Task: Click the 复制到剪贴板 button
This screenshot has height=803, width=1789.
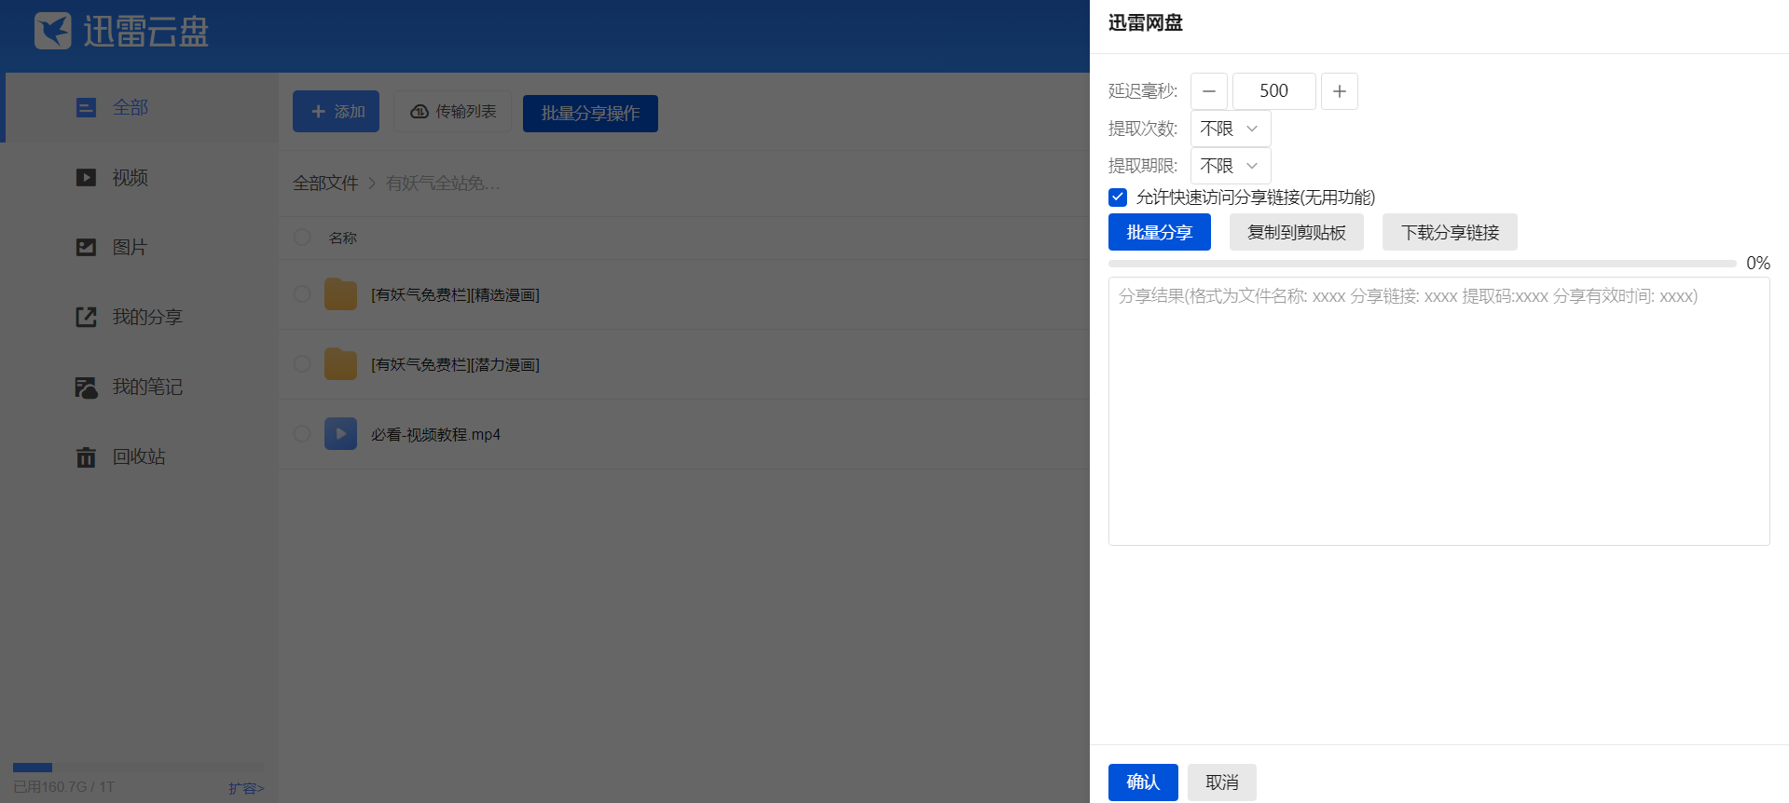Action: (x=1296, y=232)
